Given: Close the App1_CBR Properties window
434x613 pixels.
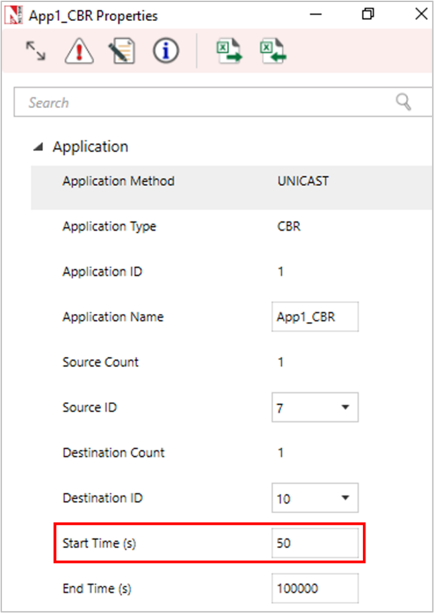Looking at the screenshot, I should pos(421,14).
